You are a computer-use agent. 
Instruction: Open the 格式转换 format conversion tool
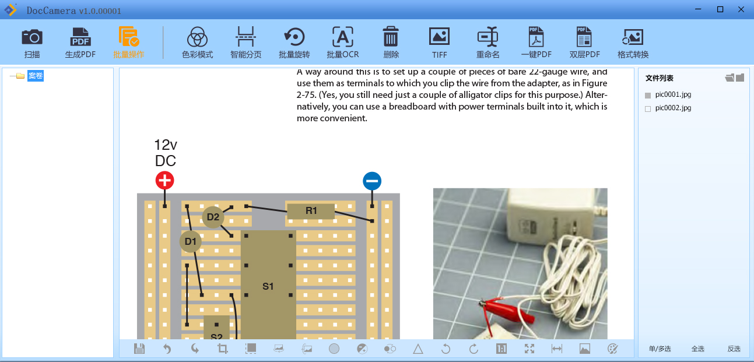tap(633, 43)
